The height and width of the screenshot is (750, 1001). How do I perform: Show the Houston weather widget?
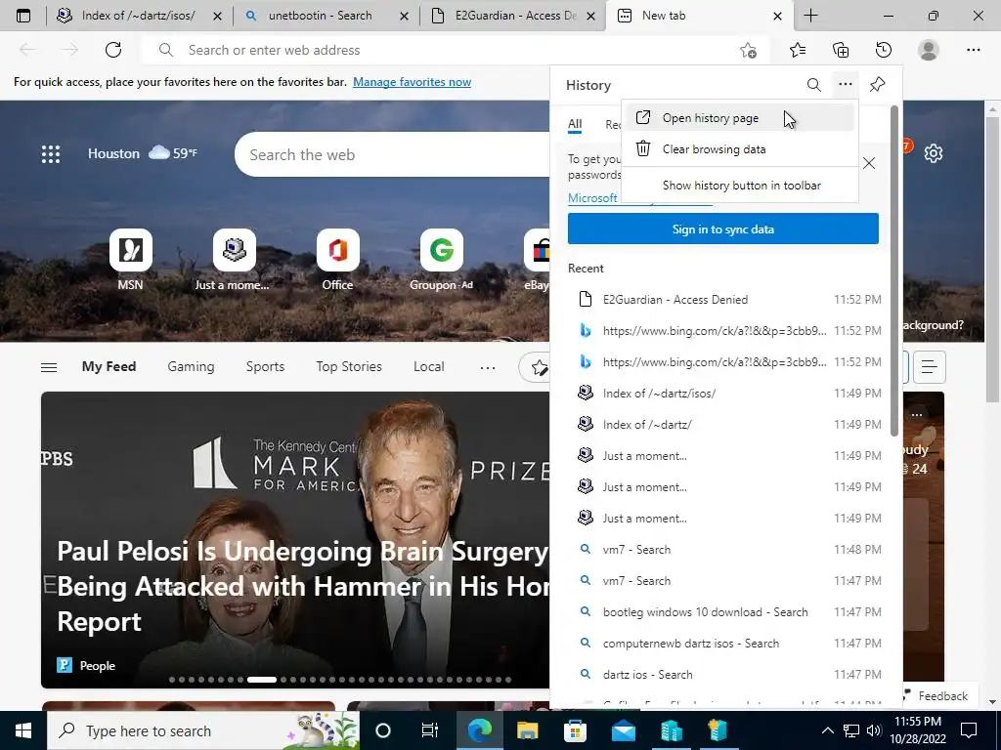143,153
